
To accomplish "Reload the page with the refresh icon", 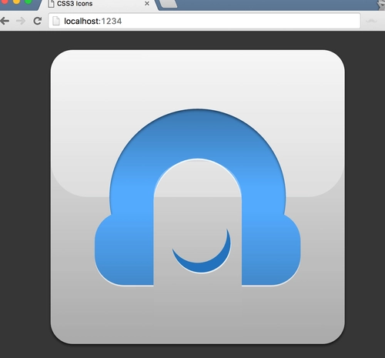I will [x=38, y=21].
